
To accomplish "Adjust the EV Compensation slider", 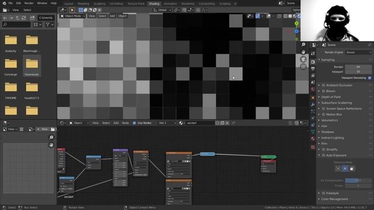I will [x=358, y=180].
